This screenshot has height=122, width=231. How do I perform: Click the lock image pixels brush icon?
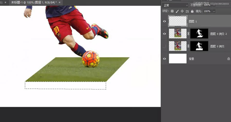coord(177,11)
